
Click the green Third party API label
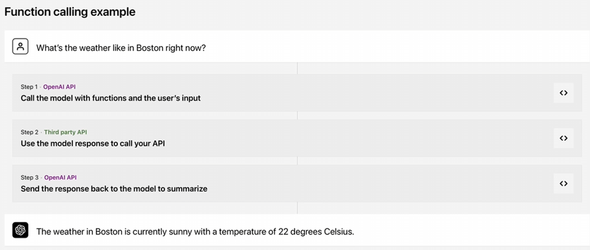point(66,132)
